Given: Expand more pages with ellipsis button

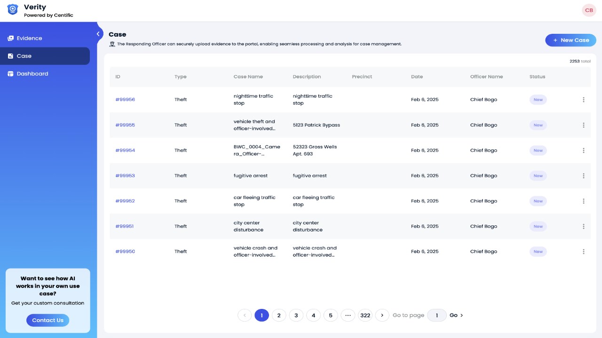Looking at the screenshot, I should 348,315.
